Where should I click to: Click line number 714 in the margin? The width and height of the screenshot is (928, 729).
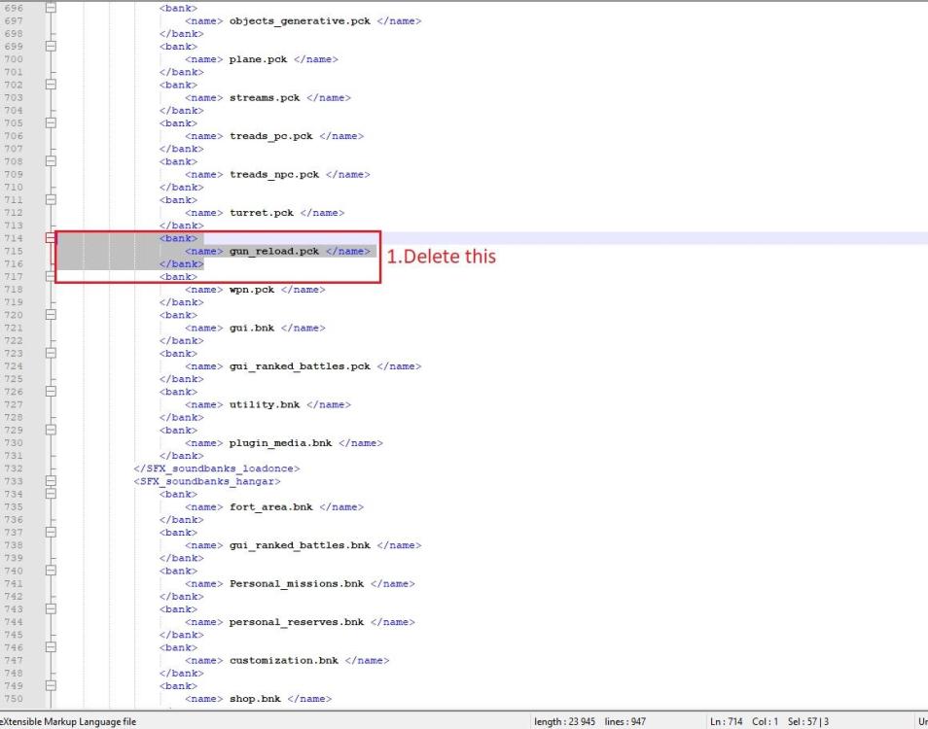[14, 238]
